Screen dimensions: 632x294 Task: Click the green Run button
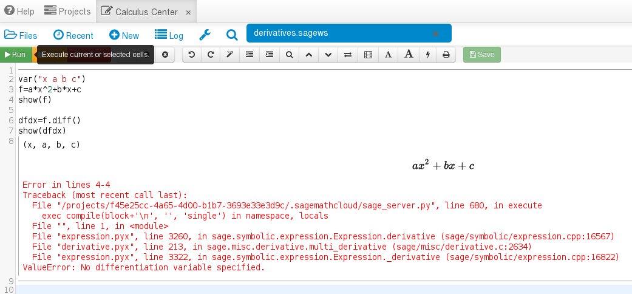point(15,55)
